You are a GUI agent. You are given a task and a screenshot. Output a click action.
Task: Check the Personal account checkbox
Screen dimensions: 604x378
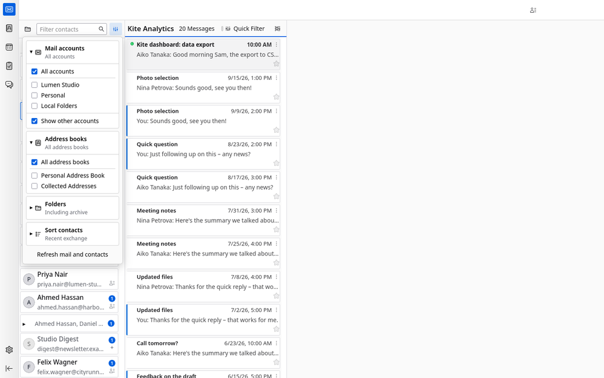pyautogui.click(x=34, y=95)
